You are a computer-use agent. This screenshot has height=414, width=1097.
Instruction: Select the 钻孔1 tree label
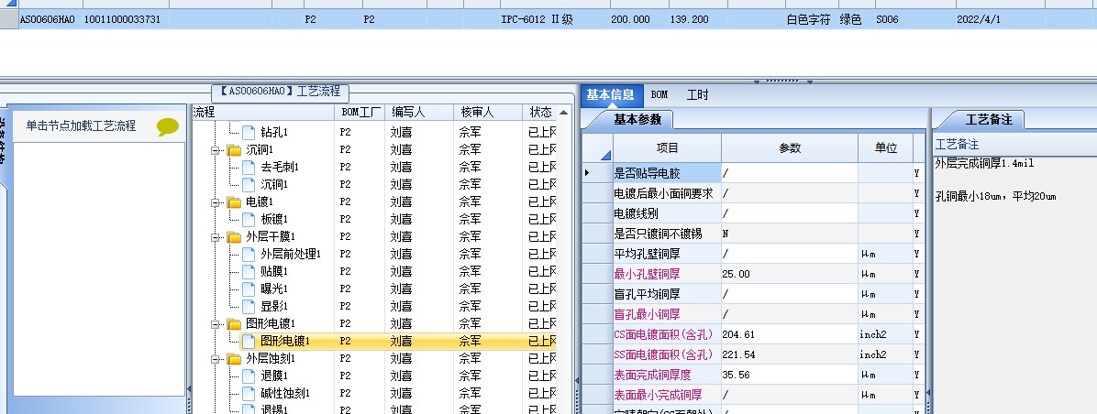pyautogui.click(x=274, y=132)
